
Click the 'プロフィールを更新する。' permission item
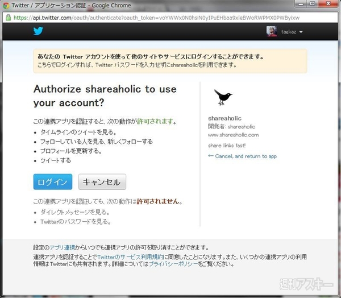point(71,151)
